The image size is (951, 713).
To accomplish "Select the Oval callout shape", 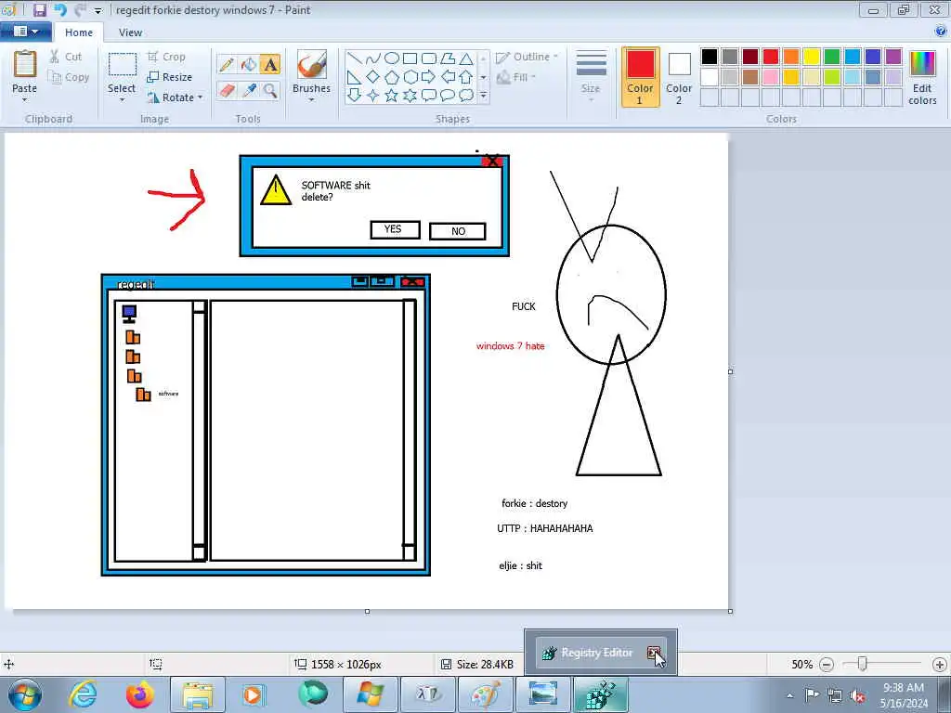I will pyautogui.click(x=448, y=96).
